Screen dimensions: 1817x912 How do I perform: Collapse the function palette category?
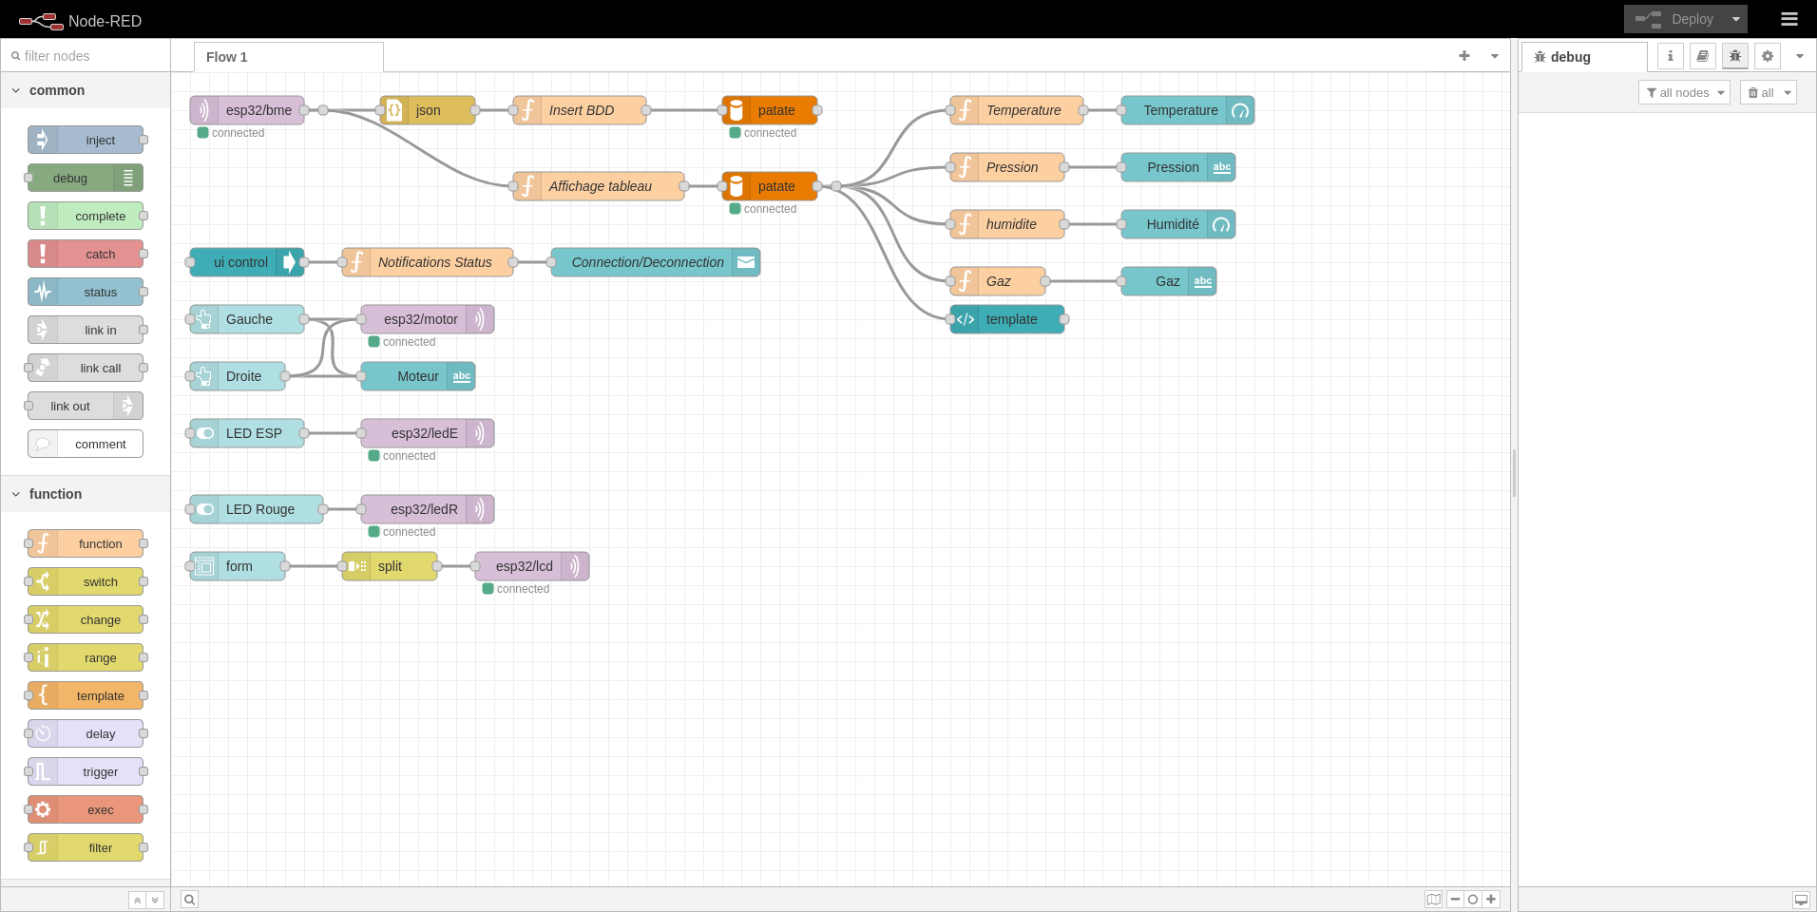16,494
